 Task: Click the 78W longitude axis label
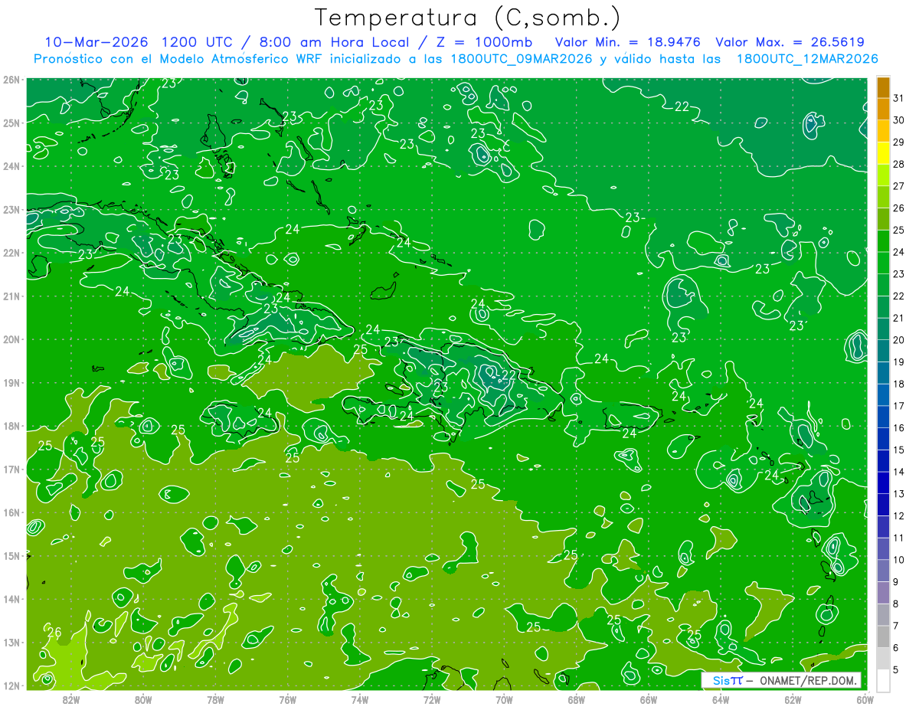(x=215, y=699)
